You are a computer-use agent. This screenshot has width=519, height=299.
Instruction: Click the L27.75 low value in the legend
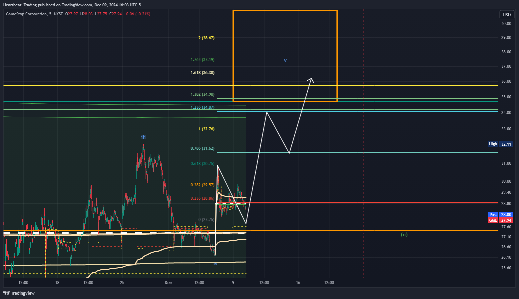coord(101,14)
